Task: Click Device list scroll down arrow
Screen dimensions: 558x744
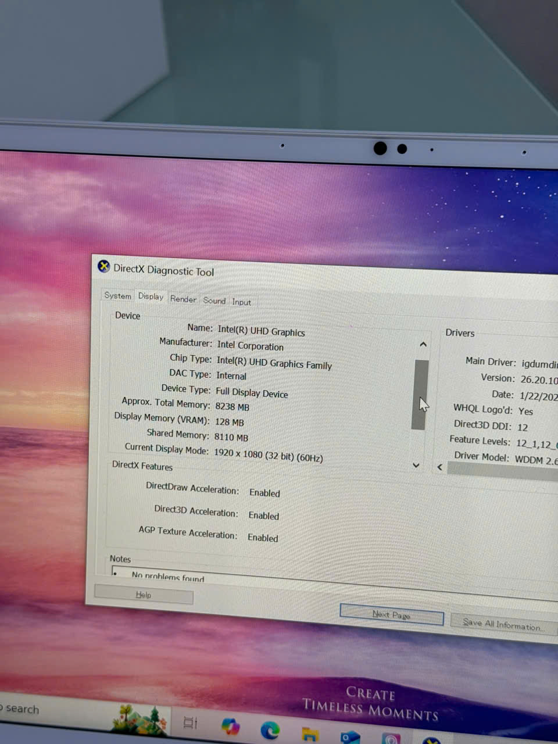Action: 416,465
